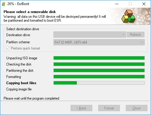Click the EsrBoot app icon in title bar

coord(4,4)
